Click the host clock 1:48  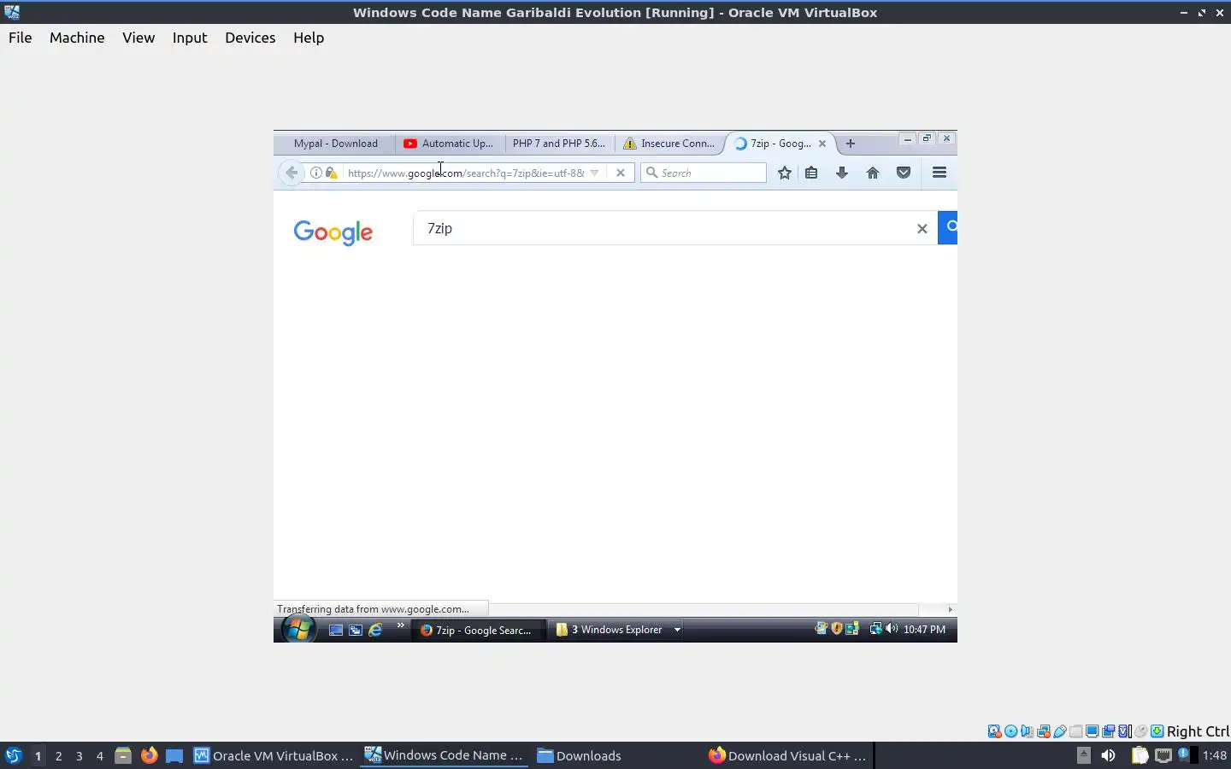1215,755
